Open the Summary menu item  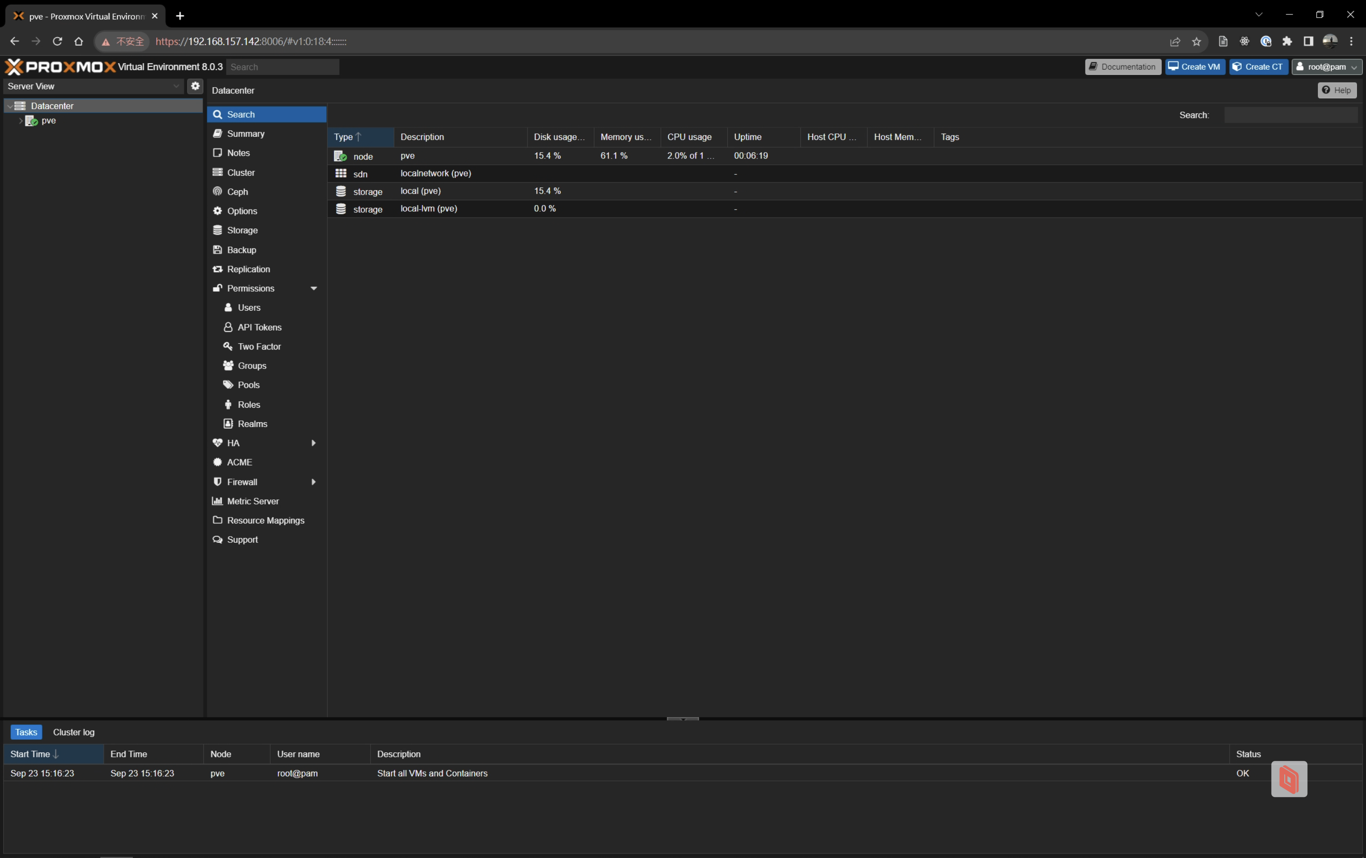pyautogui.click(x=245, y=134)
